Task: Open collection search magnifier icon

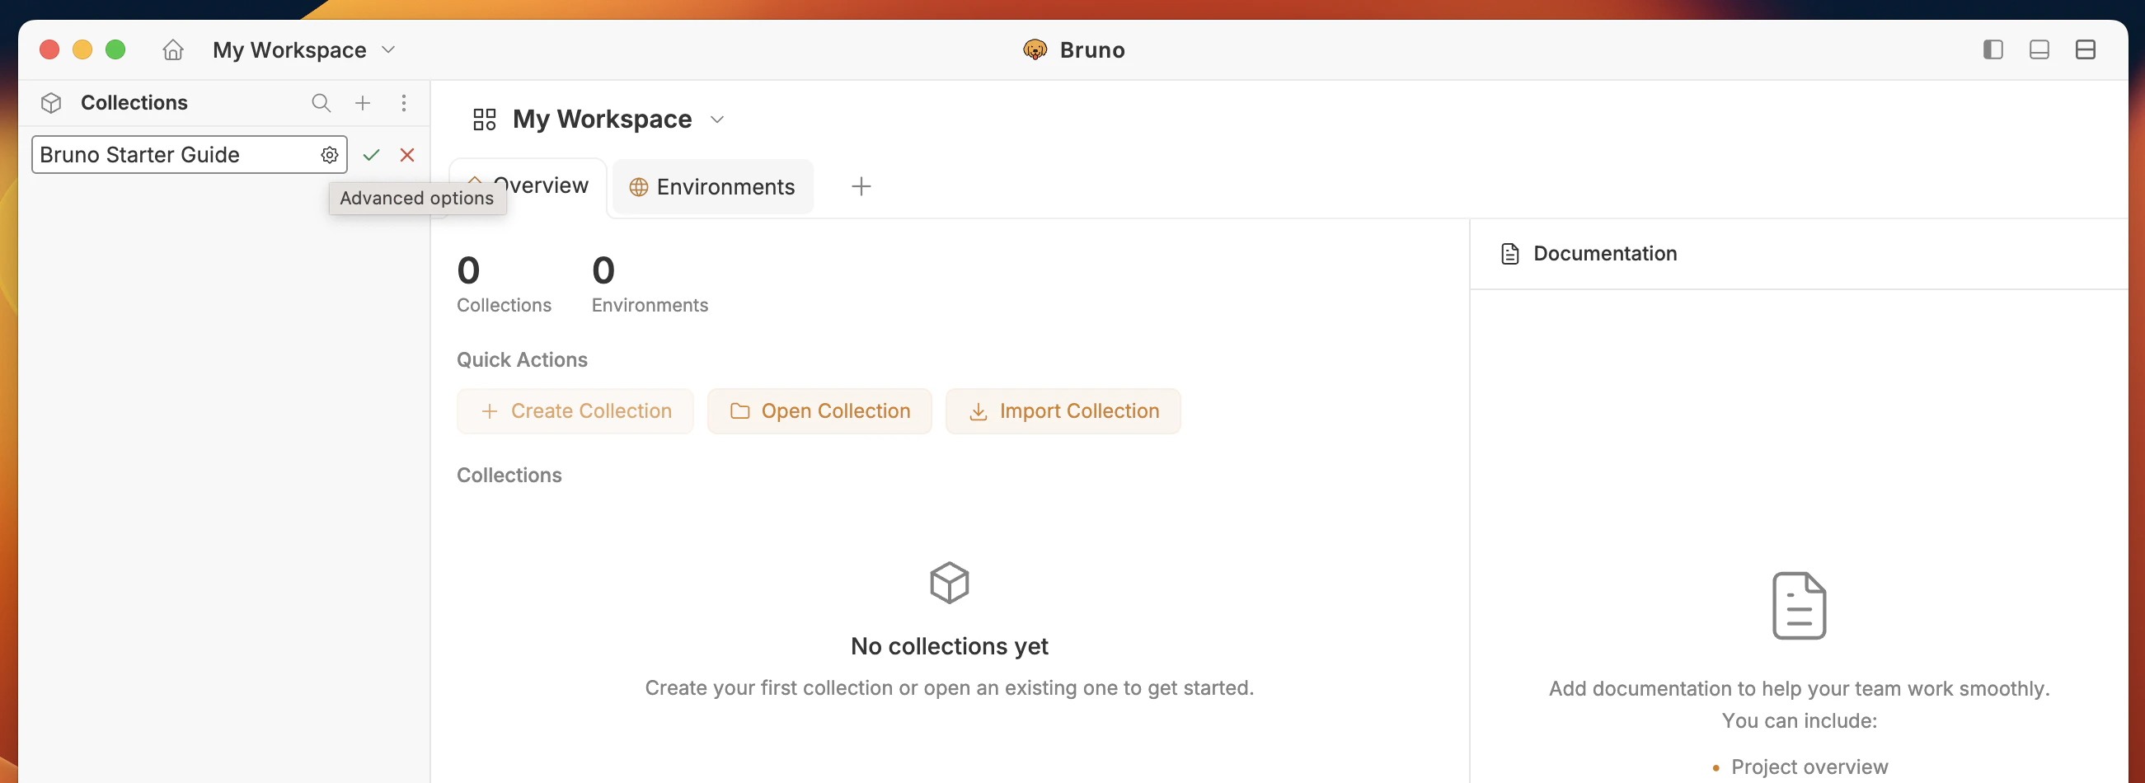Action: (x=321, y=102)
